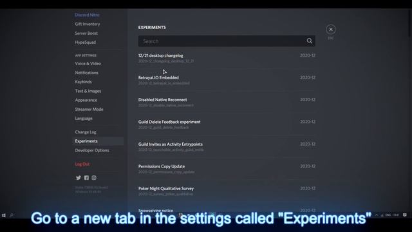Close settings with the ESC circle button
Screen dimensions: 412x232
(331, 30)
